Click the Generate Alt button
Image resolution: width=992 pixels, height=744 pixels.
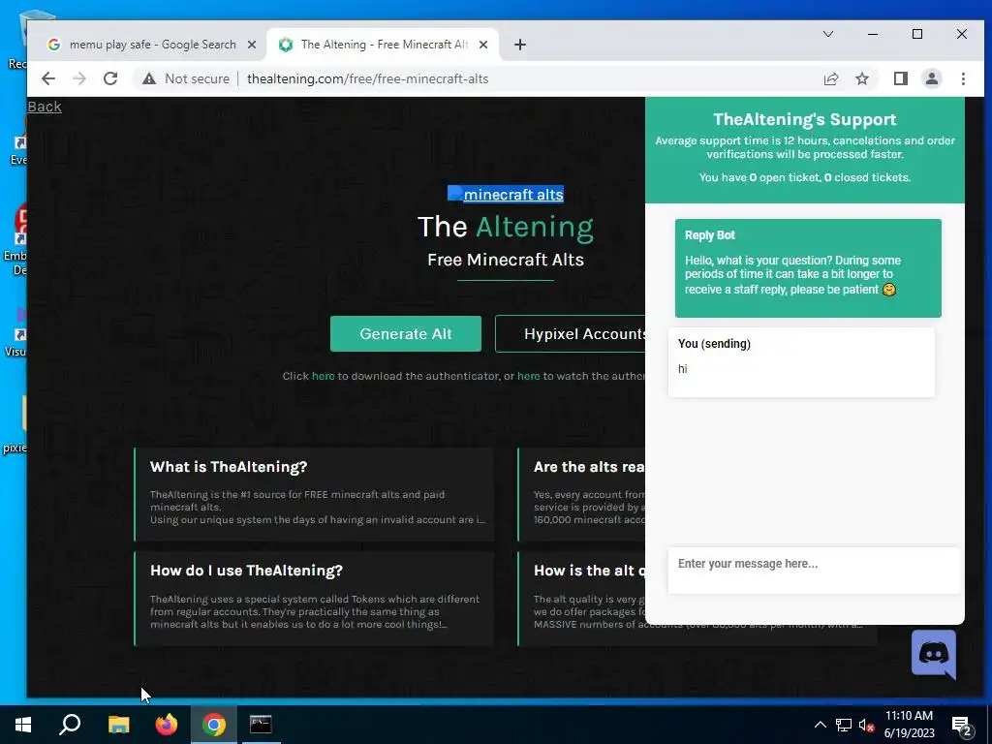(406, 333)
